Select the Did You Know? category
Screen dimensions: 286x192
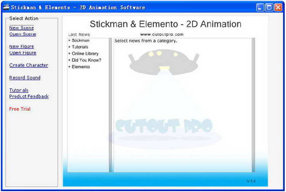pos(87,60)
